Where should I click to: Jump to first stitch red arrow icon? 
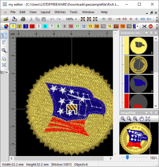[118, 19]
